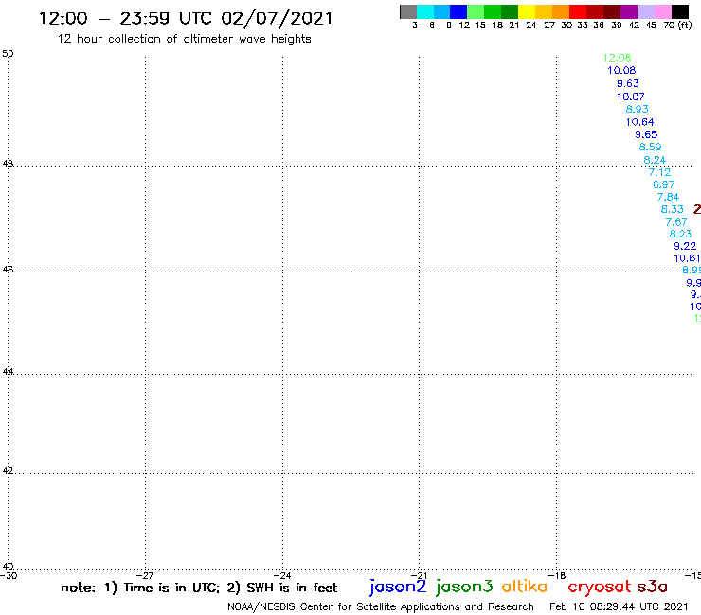Choose the orange swatch above label 30
Image resolution: width=701 pixels, height=615 pixels.
(561, 11)
